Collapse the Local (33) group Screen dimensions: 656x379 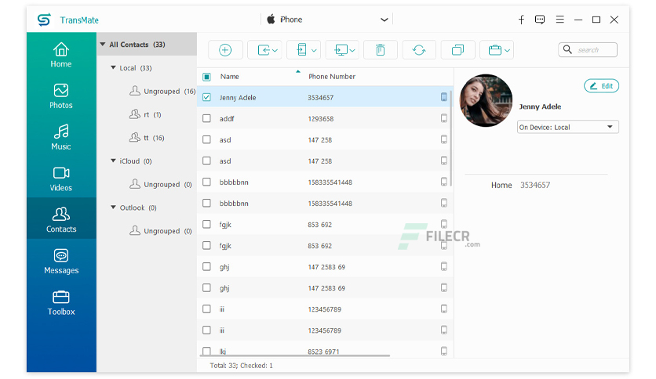pos(113,67)
